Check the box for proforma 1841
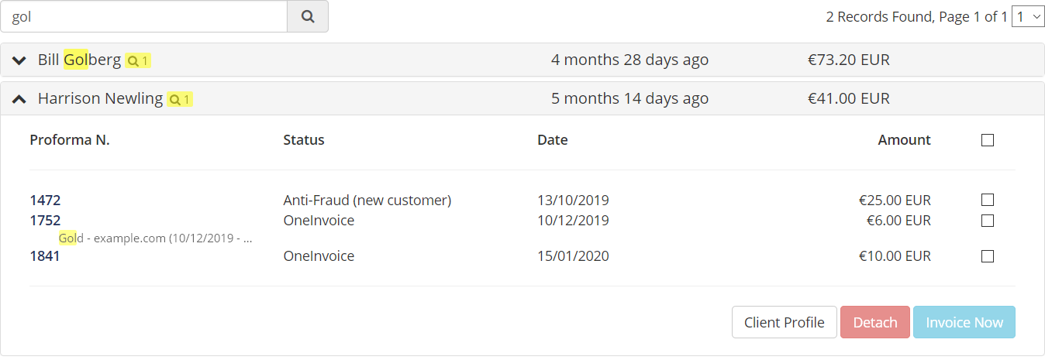 pyautogui.click(x=987, y=256)
